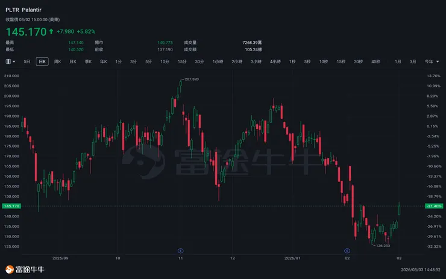Select the 10分 interval

165,61
